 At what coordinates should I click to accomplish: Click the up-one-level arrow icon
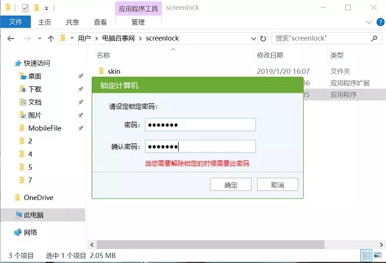click(x=51, y=38)
